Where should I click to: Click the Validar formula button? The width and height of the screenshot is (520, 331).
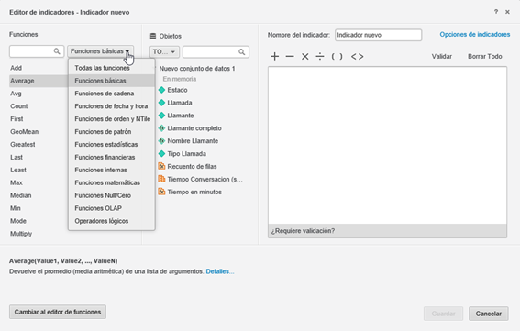441,56
